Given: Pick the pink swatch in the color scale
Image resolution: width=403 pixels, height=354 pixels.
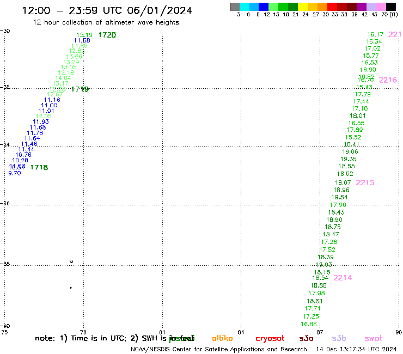Looking at the screenshot, I should tap(381, 7).
